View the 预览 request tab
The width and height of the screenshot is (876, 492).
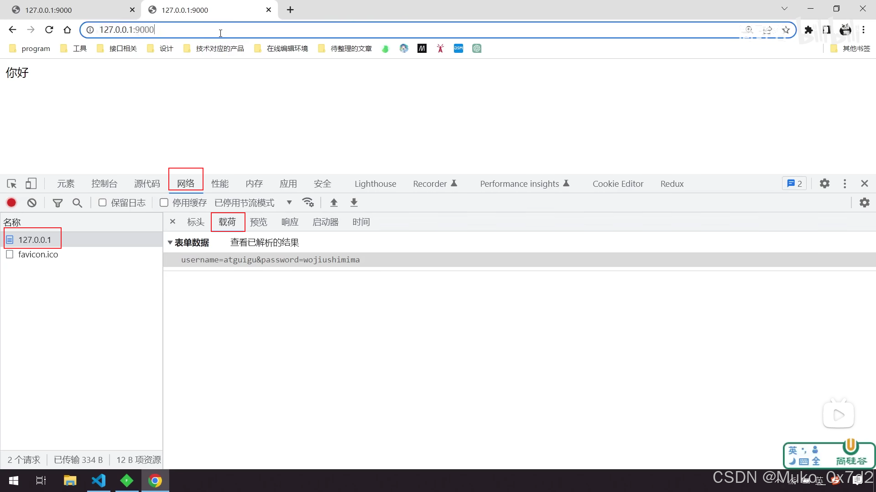pos(259,222)
